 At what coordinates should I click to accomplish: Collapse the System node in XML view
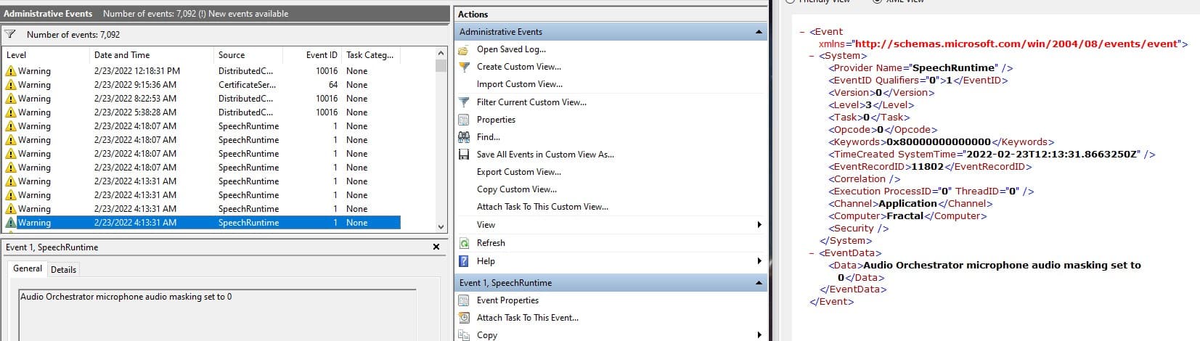click(812, 56)
